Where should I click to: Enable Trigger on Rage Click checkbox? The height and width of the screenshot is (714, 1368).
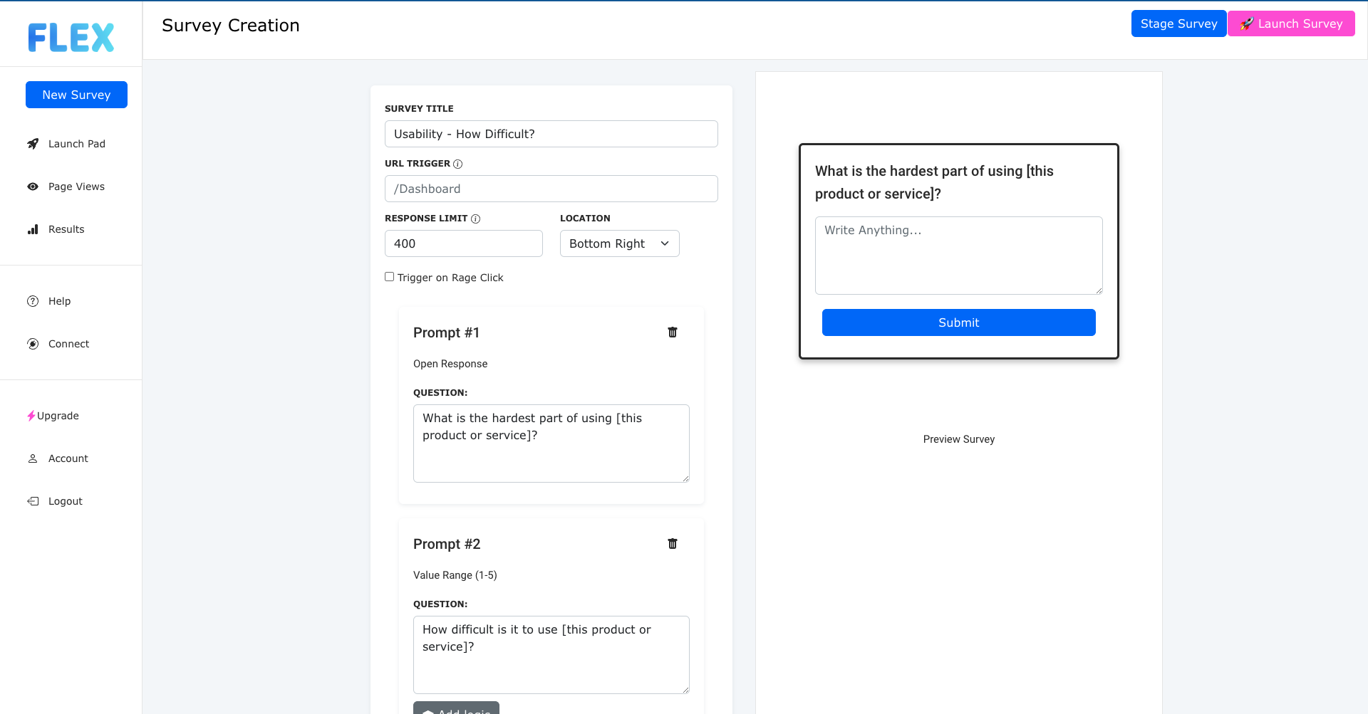click(390, 277)
